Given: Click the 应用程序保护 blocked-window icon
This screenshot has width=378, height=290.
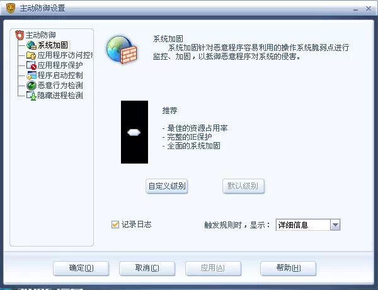Looking at the screenshot, I should click(x=31, y=65).
